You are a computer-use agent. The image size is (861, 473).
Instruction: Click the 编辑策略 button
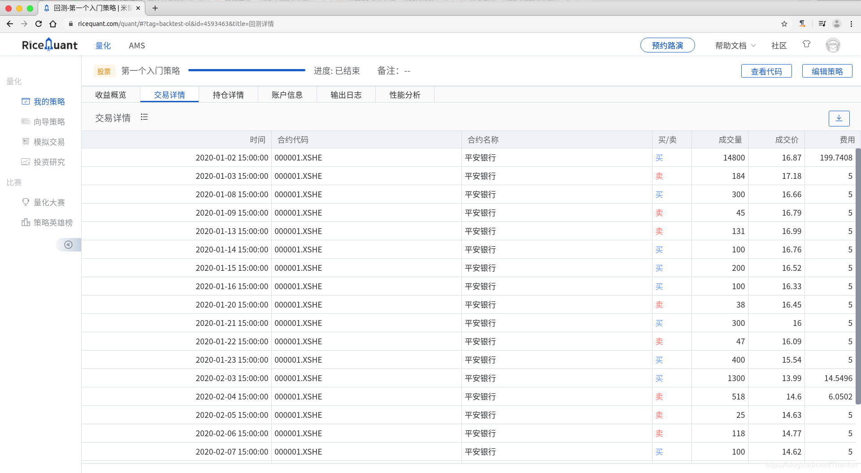(x=827, y=71)
